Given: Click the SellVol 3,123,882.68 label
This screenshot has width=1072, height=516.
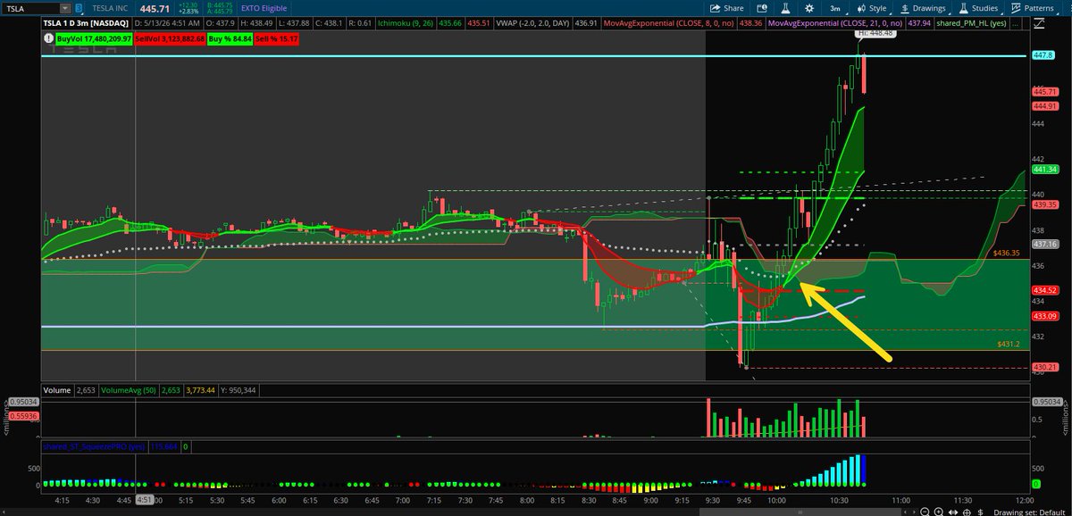Looking at the screenshot, I should click(x=171, y=39).
